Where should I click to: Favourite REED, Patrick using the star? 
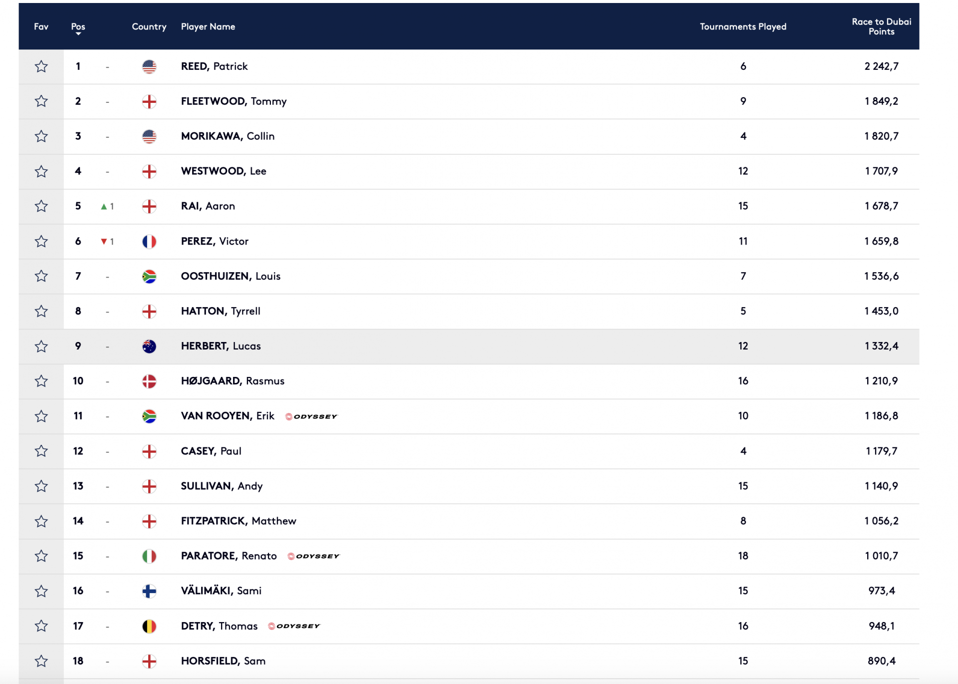click(x=41, y=66)
